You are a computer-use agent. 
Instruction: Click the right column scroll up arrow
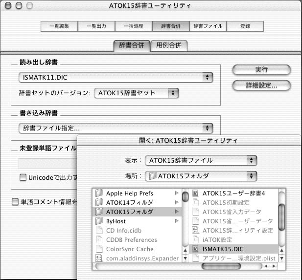[281, 250]
